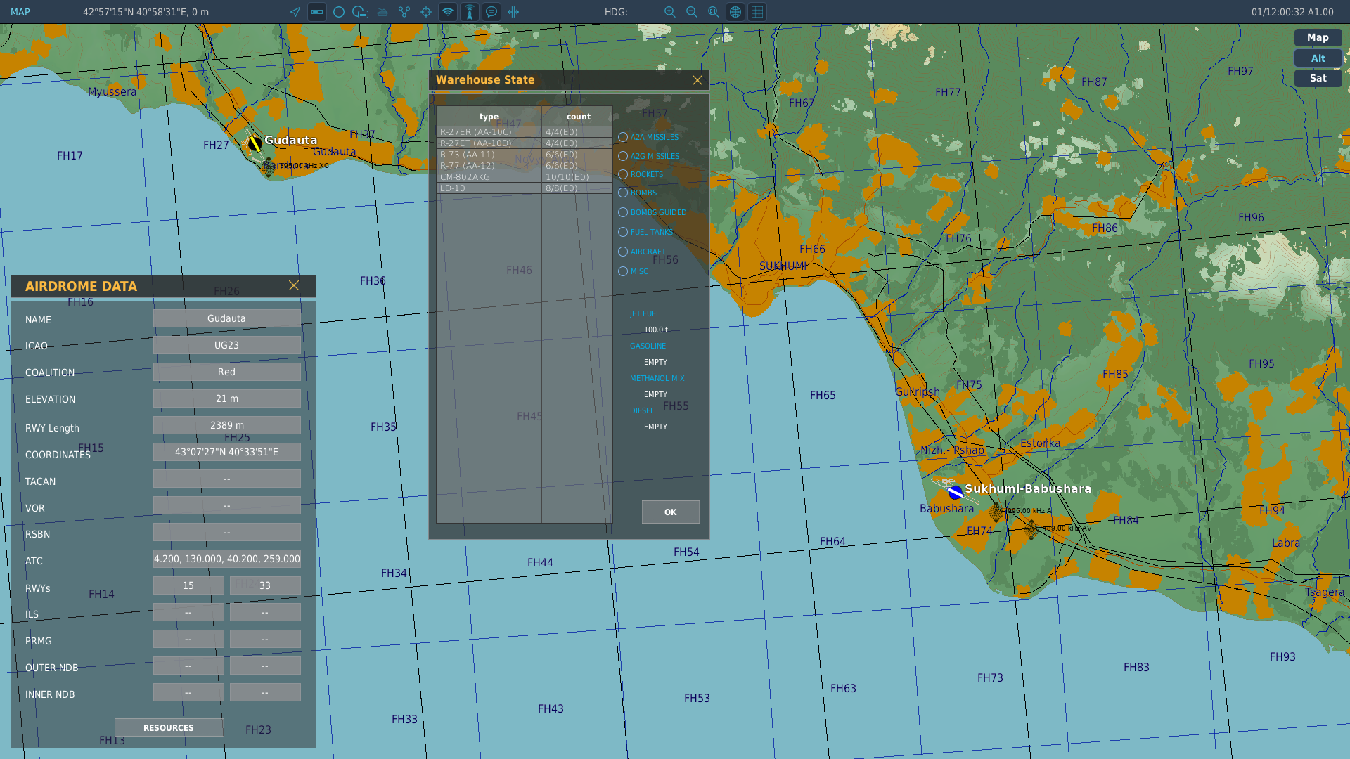Click runway 33 field
The height and width of the screenshot is (759, 1350).
[265, 585]
